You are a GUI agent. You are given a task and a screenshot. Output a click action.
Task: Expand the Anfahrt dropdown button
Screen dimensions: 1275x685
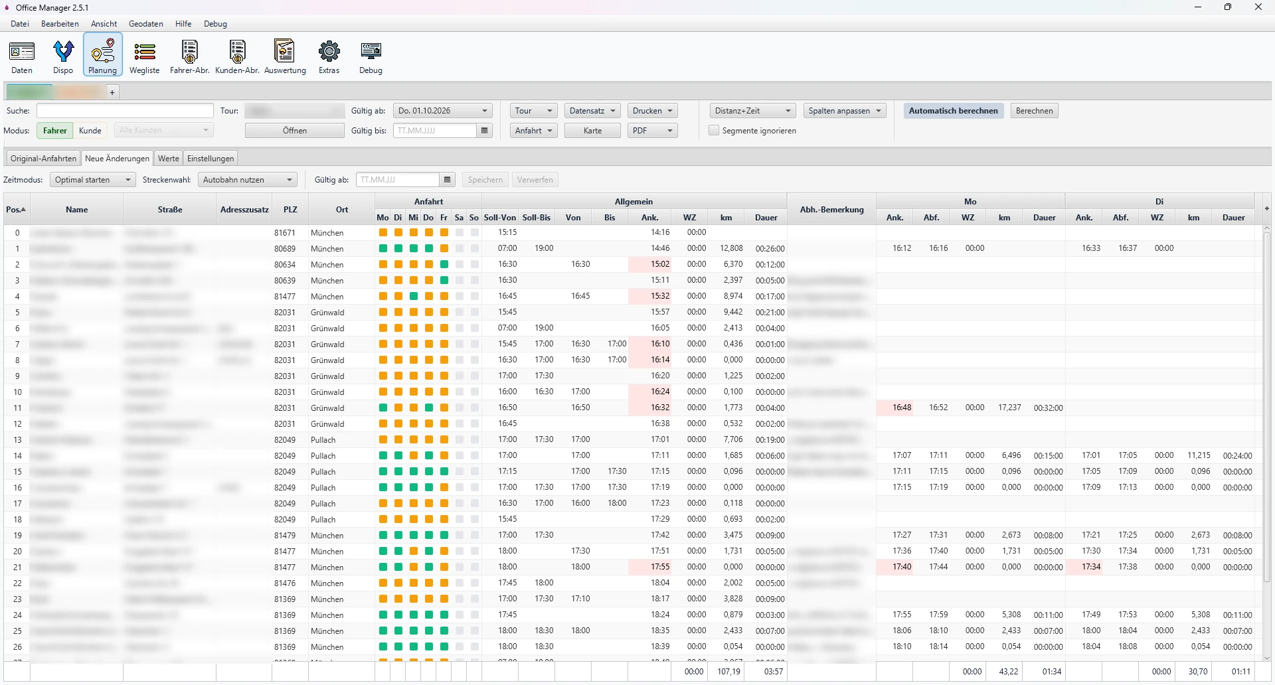[x=534, y=131]
